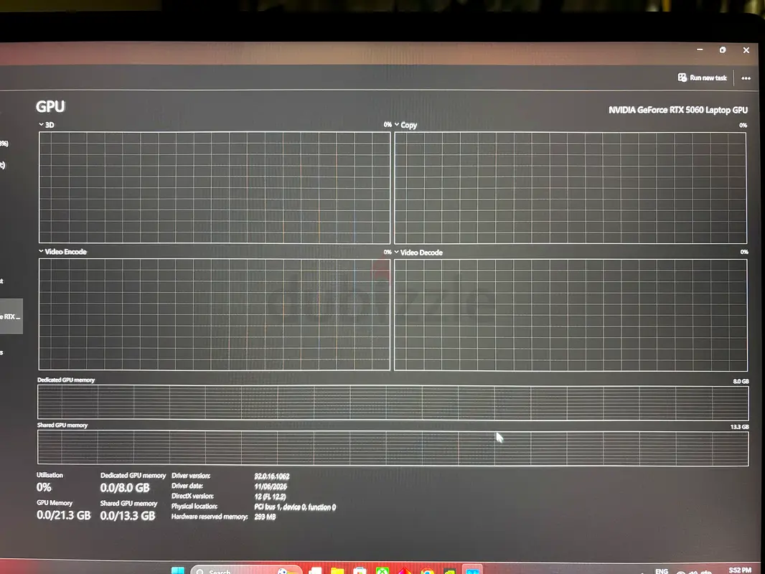Open the Windows Start menu

pos(178,570)
